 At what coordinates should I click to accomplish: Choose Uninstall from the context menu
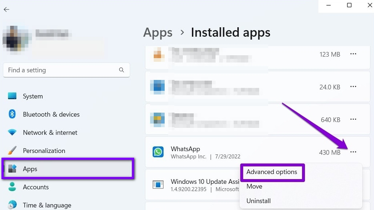coord(258,201)
